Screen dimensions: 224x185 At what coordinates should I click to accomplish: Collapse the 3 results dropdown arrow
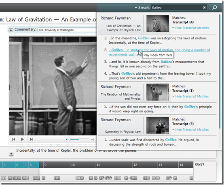136,8
